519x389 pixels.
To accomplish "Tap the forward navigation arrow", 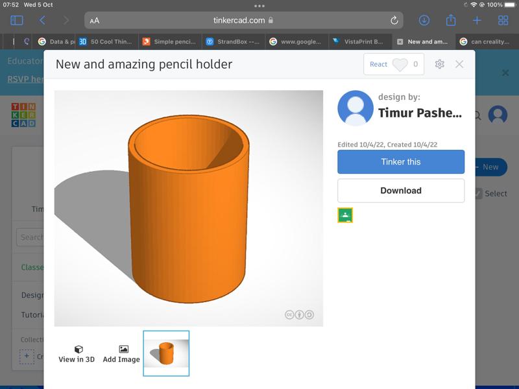I will click(x=66, y=21).
